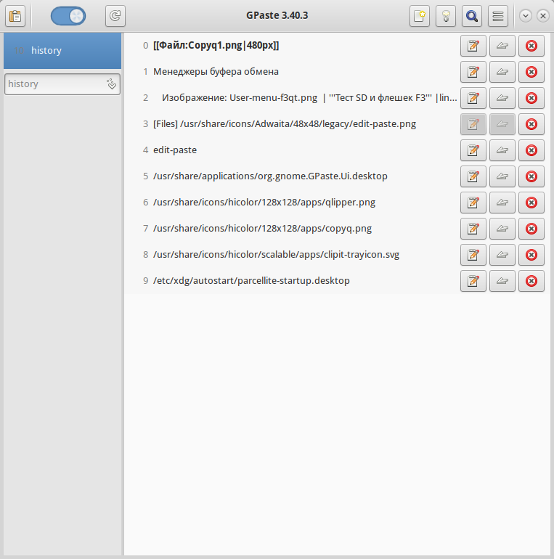Edit the clipit-trayicon.svg item
Viewport: 554px width, 559px height.
tap(473, 255)
